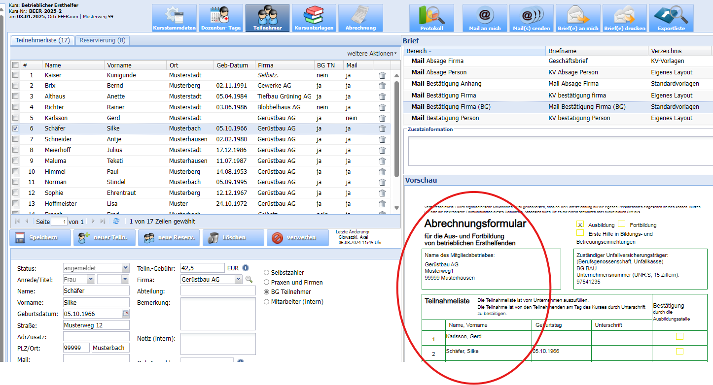This screenshot has width=713, height=385.
Task: Click the refresh icon in list pager
Action: pyautogui.click(x=116, y=222)
